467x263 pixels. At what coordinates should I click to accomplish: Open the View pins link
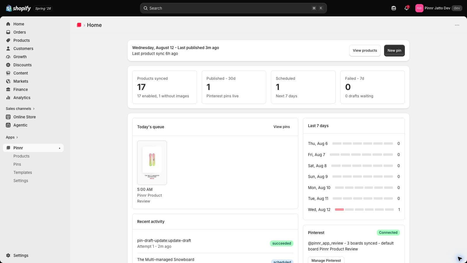coord(282,127)
